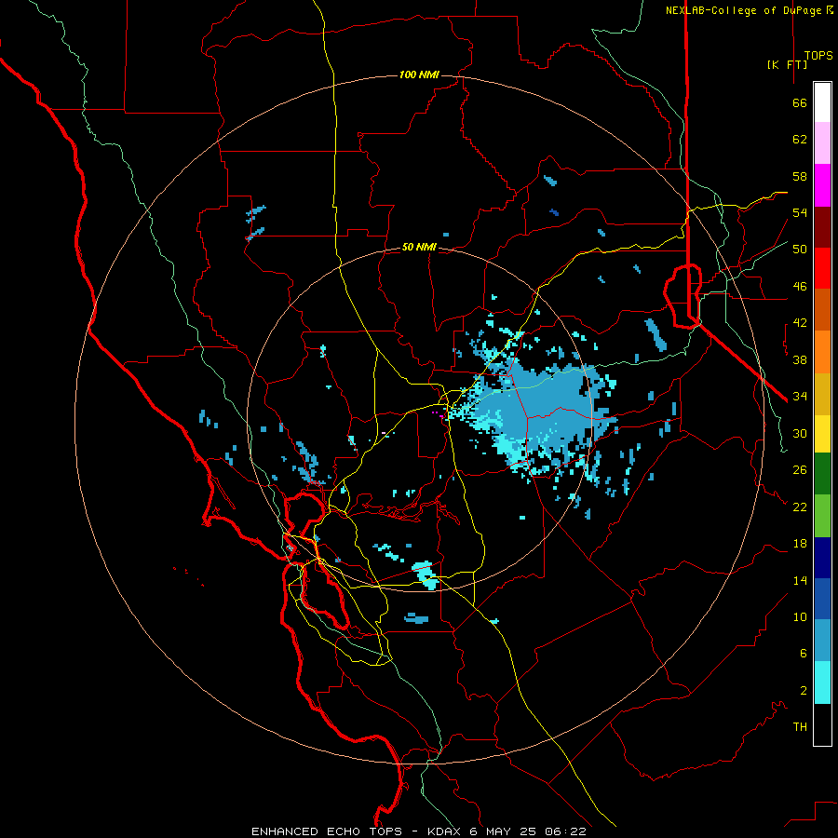Viewport: 838px width, 838px height.
Task: Click the dark green legend swatch
Action: coord(822,474)
